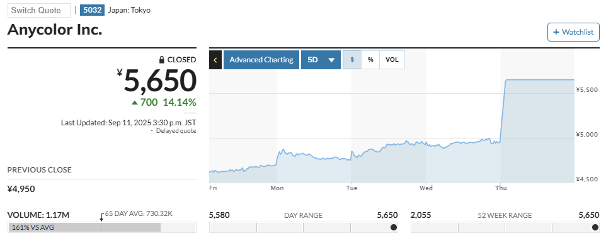Click the Thu price jump on the chart
The width and height of the screenshot is (606, 238).
click(503, 111)
